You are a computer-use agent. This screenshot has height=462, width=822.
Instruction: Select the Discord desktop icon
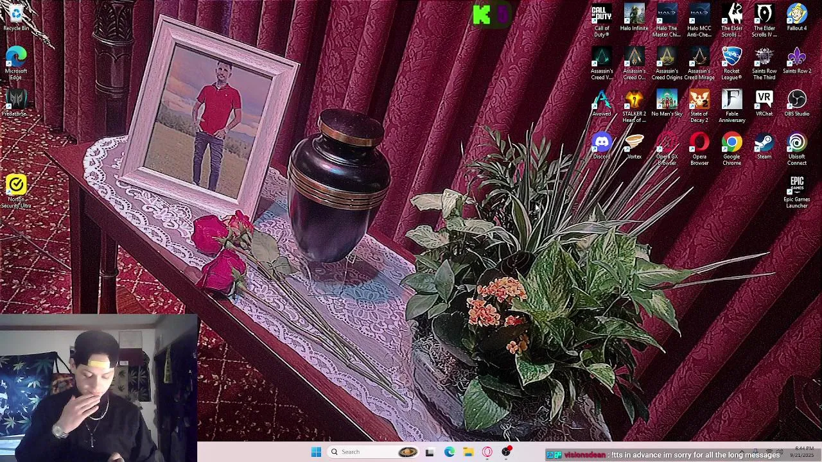(x=602, y=146)
